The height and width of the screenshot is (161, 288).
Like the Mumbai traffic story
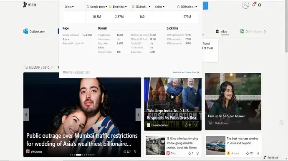pyautogui.click(x=127, y=151)
